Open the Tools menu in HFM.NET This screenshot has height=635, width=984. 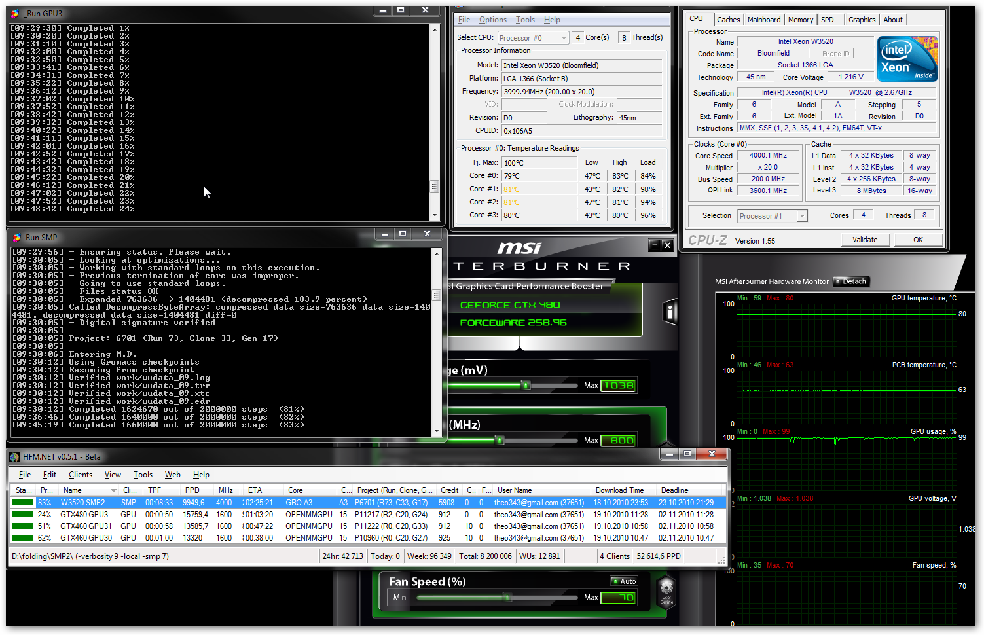coord(143,475)
